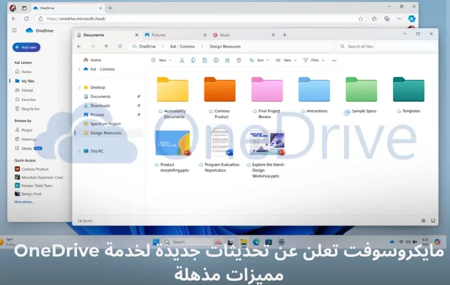The width and height of the screenshot is (450, 285).
Task: Expand the Desktop tree node
Action: point(79,87)
